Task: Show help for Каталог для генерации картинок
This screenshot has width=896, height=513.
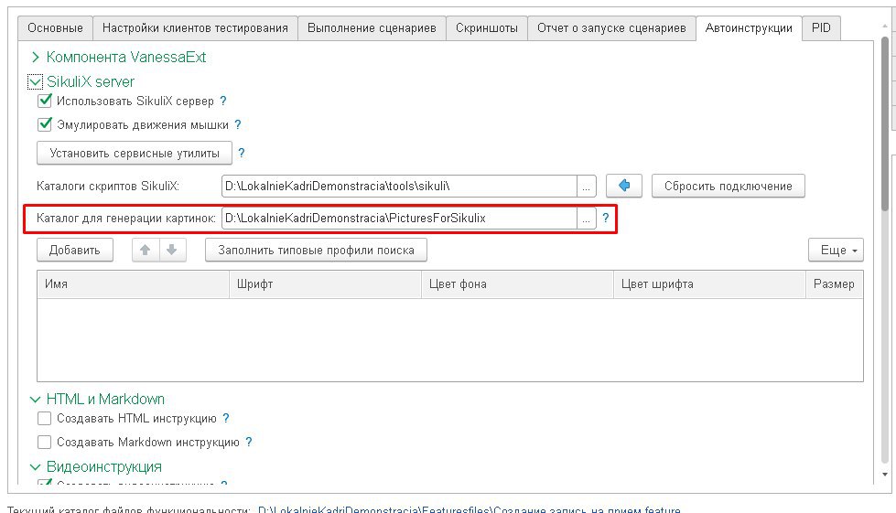Action: [606, 218]
